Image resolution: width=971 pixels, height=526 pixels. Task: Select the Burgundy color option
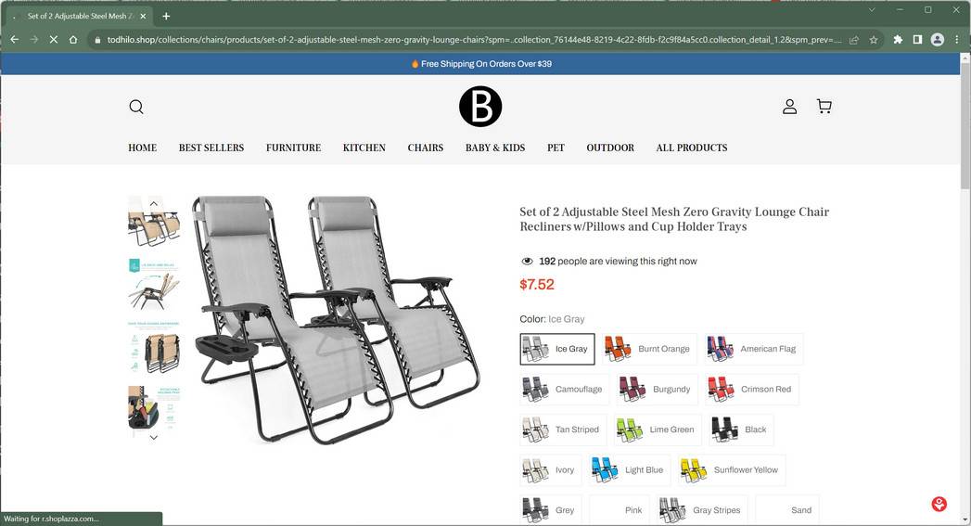[657, 389]
